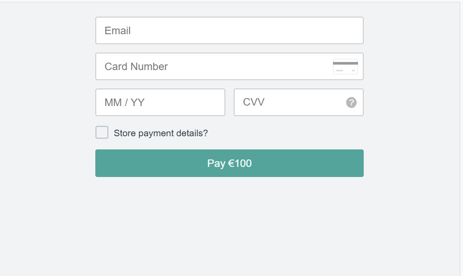The width and height of the screenshot is (463, 276).
Task: Click the Card Number placeholder text
Action: tap(136, 67)
